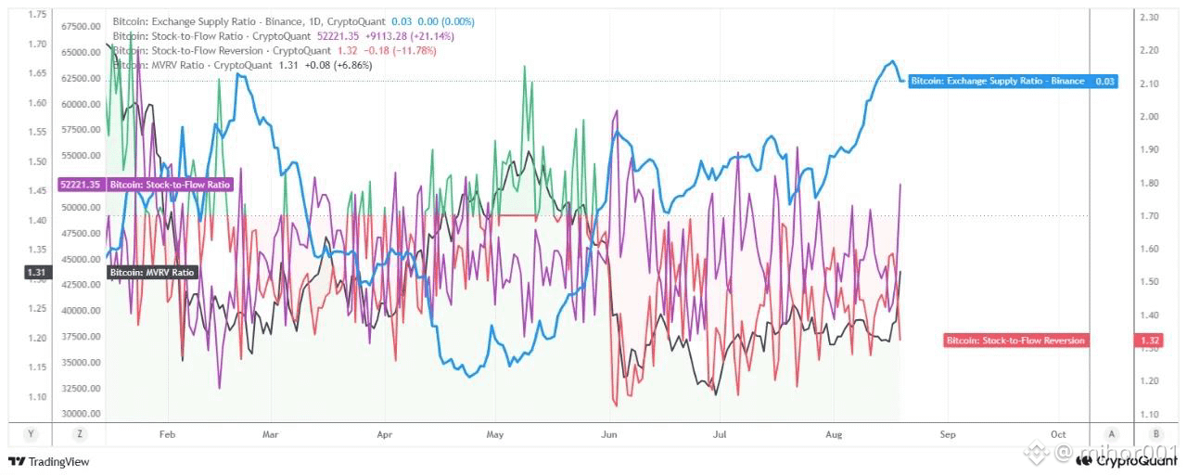Toggle the A auto-scale button
The width and height of the screenshot is (1187, 476).
pyautogui.click(x=1111, y=433)
